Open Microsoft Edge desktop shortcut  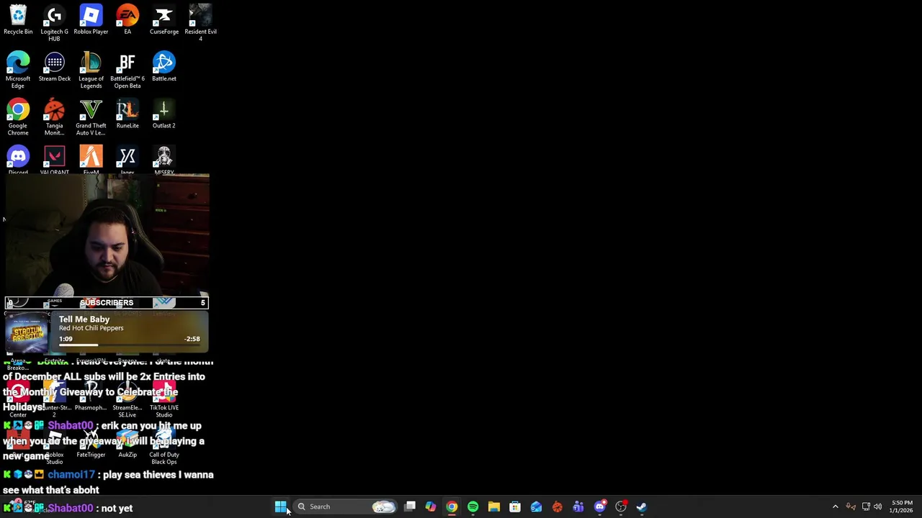pos(18,70)
